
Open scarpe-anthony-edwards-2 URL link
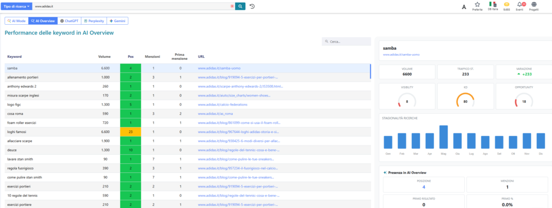tap(240, 86)
